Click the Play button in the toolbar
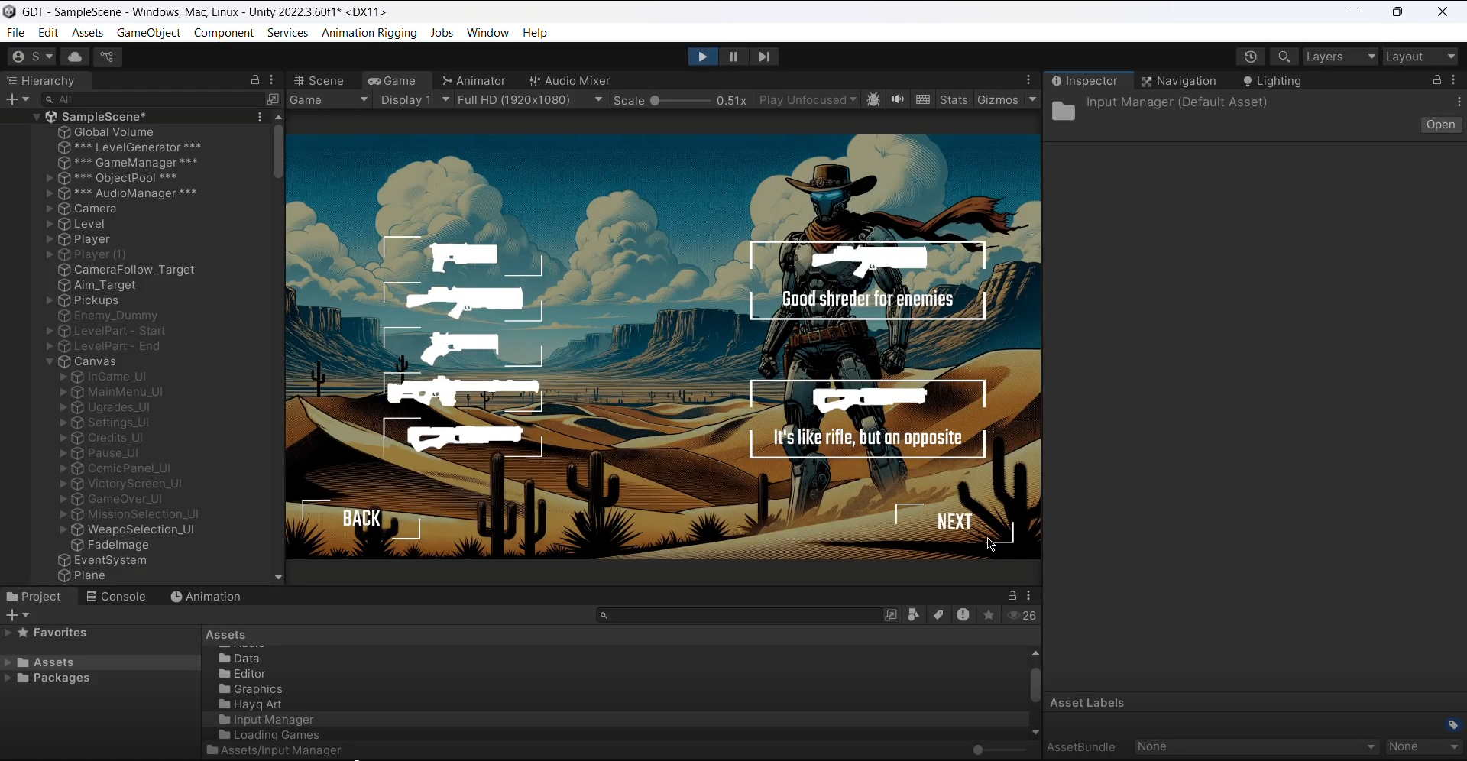The image size is (1467, 761). [x=702, y=57]
